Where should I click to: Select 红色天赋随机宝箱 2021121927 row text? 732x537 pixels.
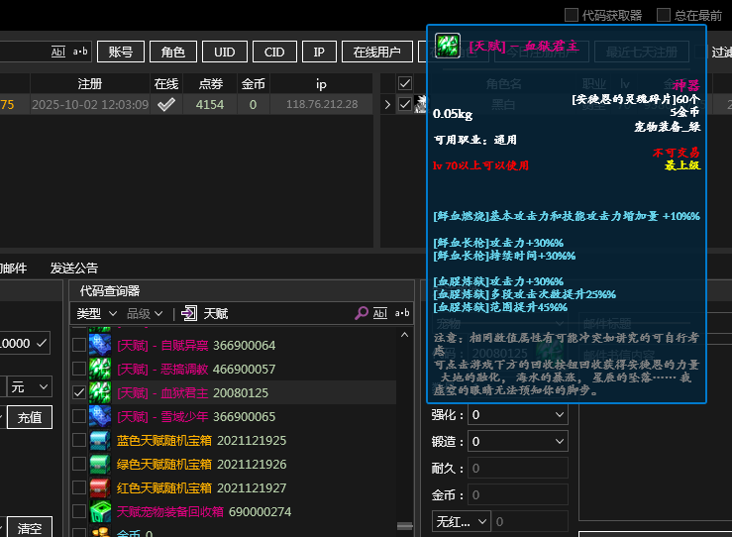(x=201, y=488)
